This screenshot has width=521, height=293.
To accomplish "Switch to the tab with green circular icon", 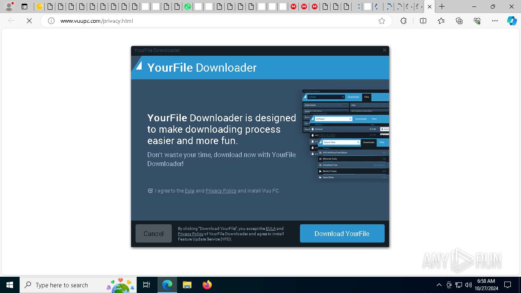I will (188, 7).
